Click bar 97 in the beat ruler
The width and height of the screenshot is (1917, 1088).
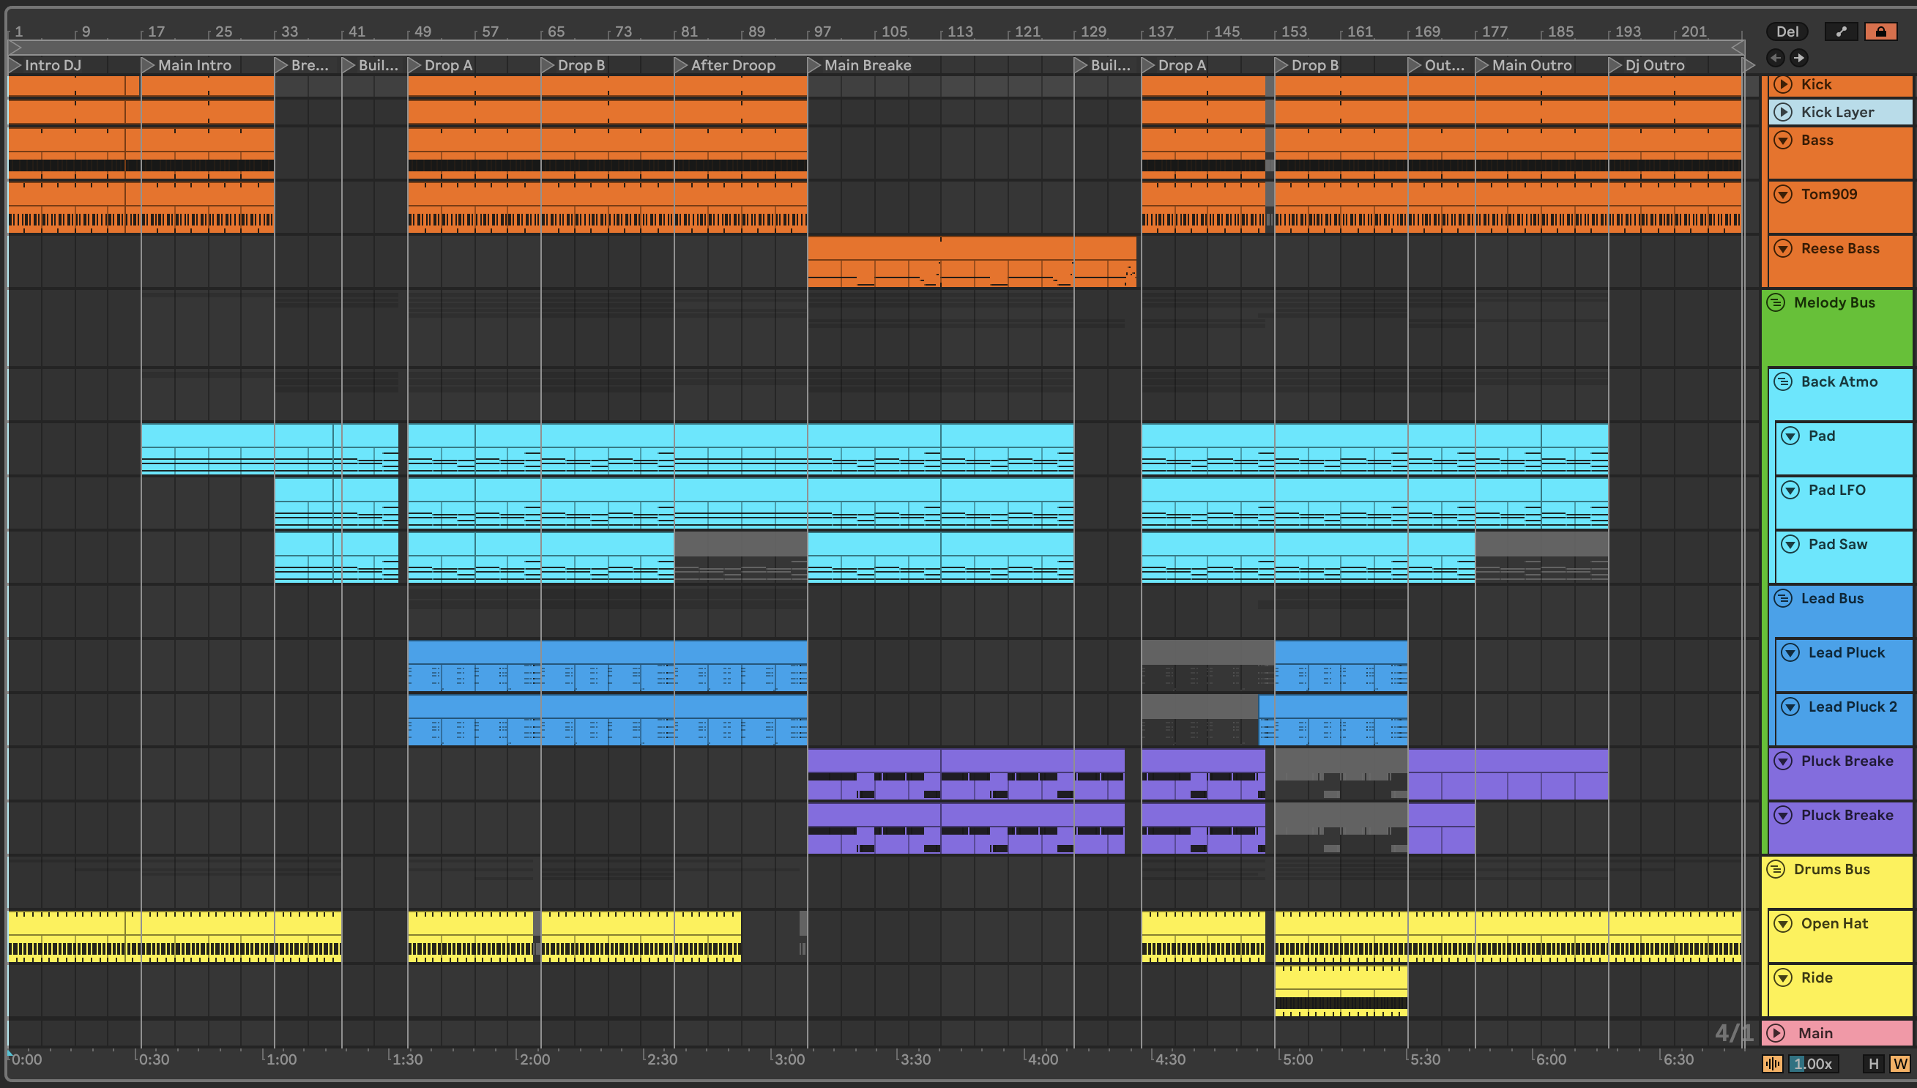click(822, 31)
